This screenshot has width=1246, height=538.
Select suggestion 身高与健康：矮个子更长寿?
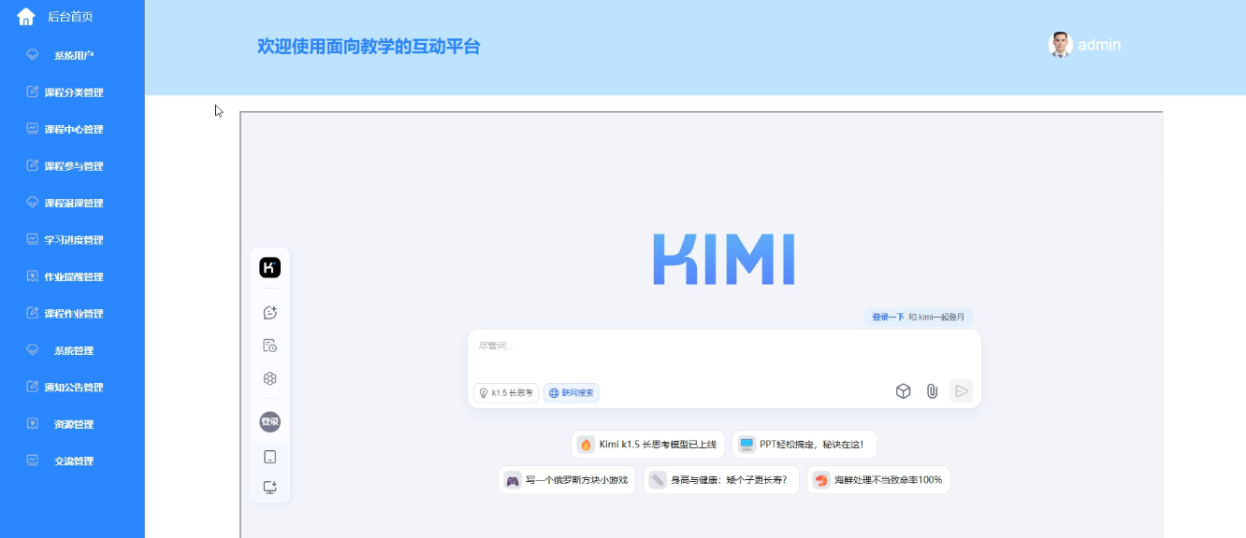tap(721, 480)
